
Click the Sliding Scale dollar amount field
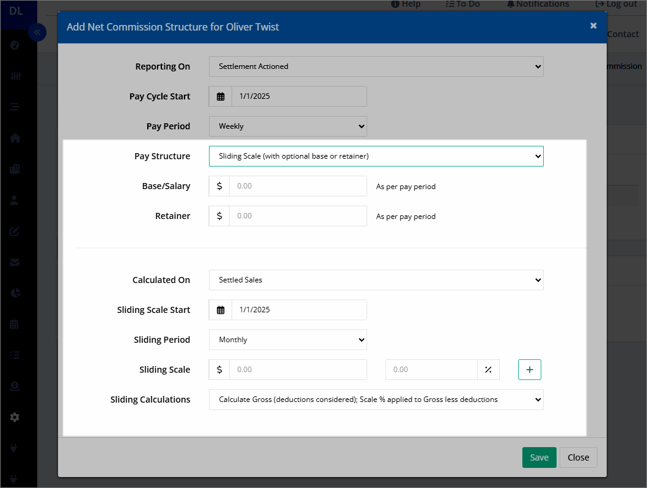tap(298, 370)
